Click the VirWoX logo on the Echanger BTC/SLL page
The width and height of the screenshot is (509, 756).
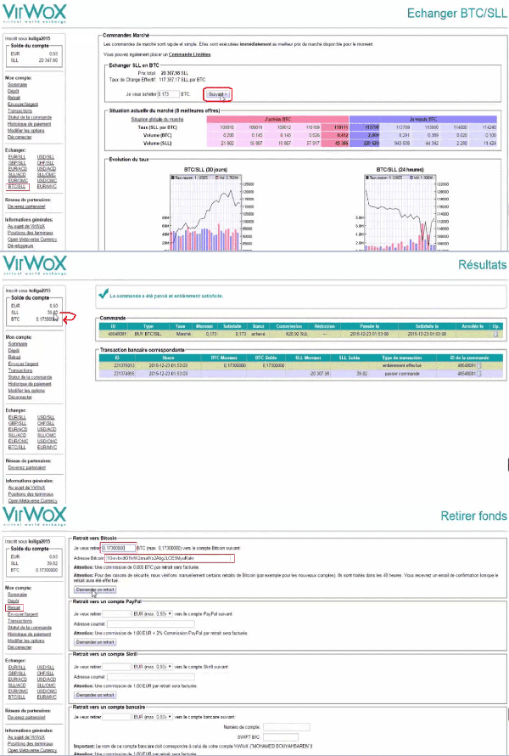tap(34, 13)
